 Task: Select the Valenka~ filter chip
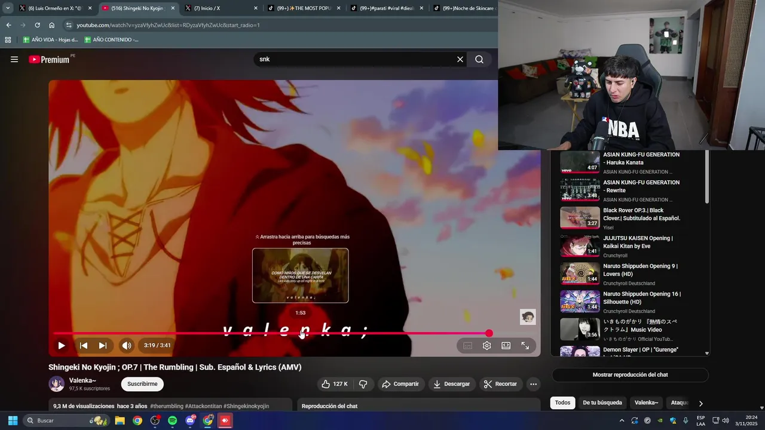pos(646,403)
